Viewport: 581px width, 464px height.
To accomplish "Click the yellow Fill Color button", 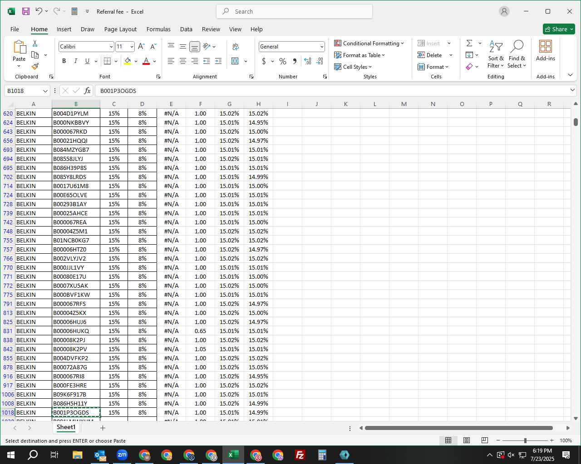I will tap(128, 61).
